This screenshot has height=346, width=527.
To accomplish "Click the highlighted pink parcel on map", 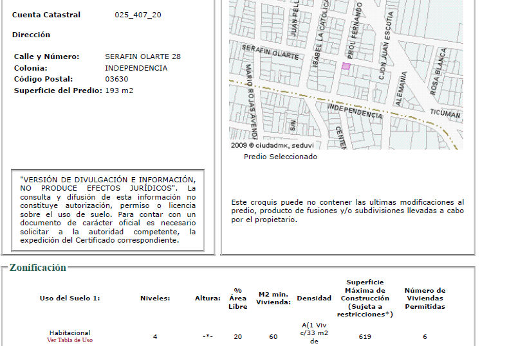I will pyautogui.click(x=346, y=66).
